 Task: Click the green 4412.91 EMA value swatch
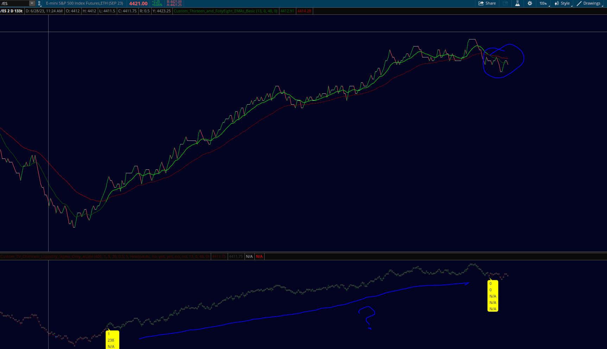287,11
